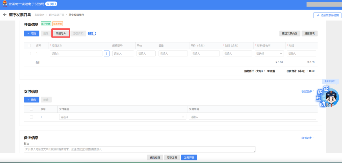Viewport: 342px width, 163px height.
Task: Click the 金额（含税） input field
Action: click(x=237, y=54)
